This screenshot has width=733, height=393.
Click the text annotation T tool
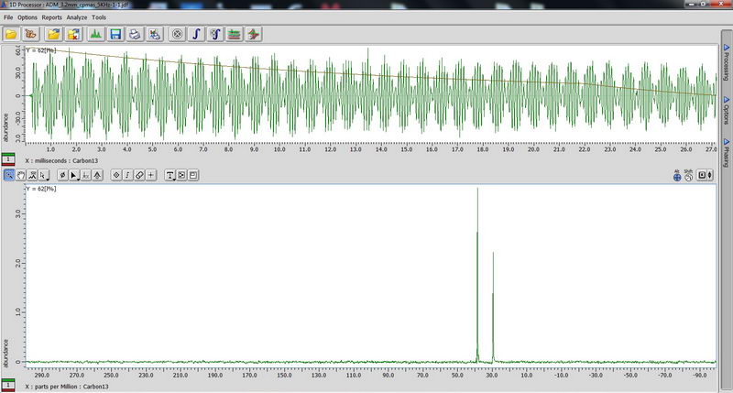pyautogui.click(x=170, y=175)
